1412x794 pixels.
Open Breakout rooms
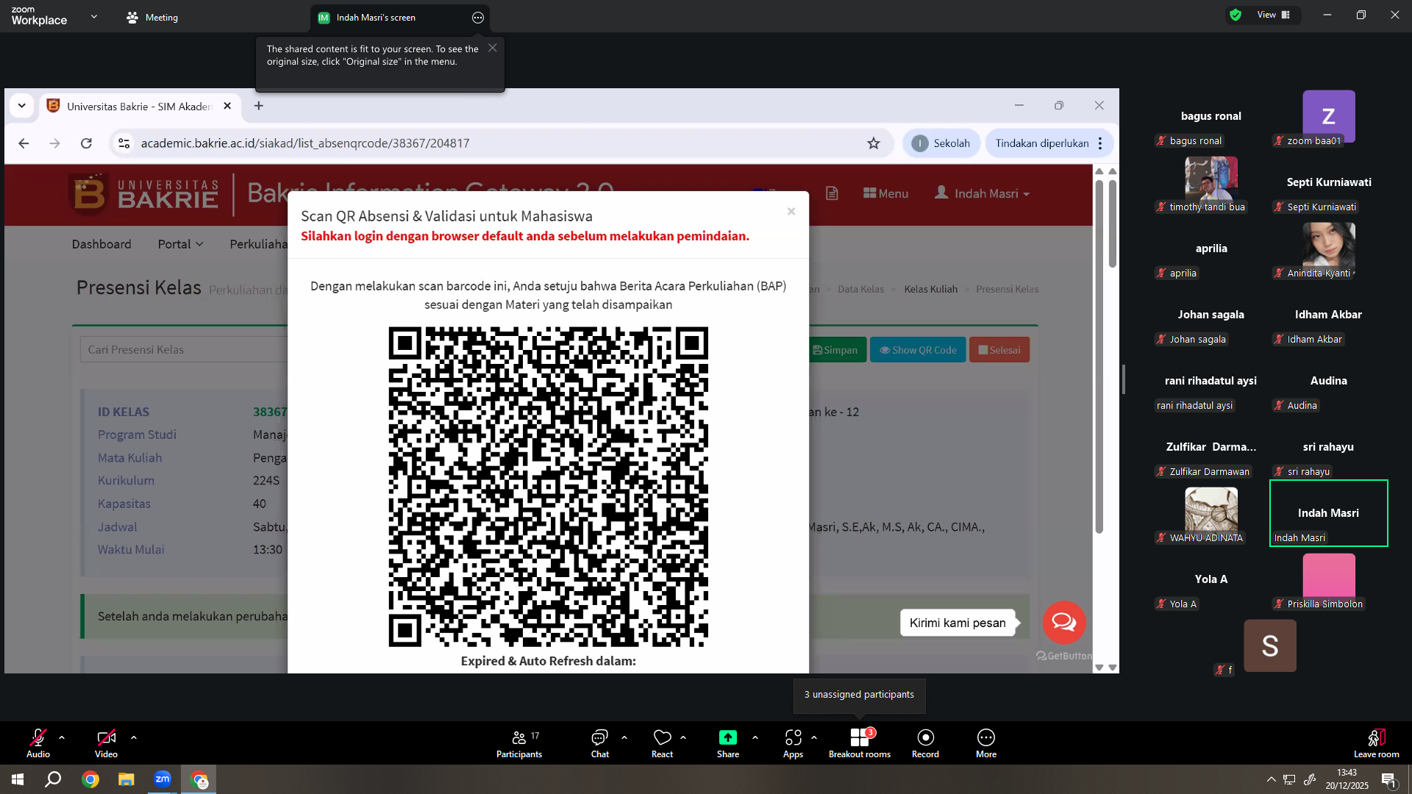pos(860,743)
